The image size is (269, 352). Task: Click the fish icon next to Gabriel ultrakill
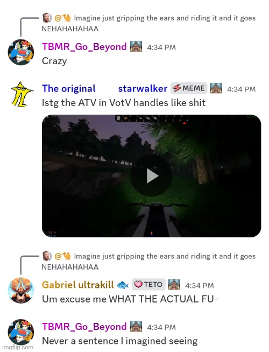tap(123, 285)
